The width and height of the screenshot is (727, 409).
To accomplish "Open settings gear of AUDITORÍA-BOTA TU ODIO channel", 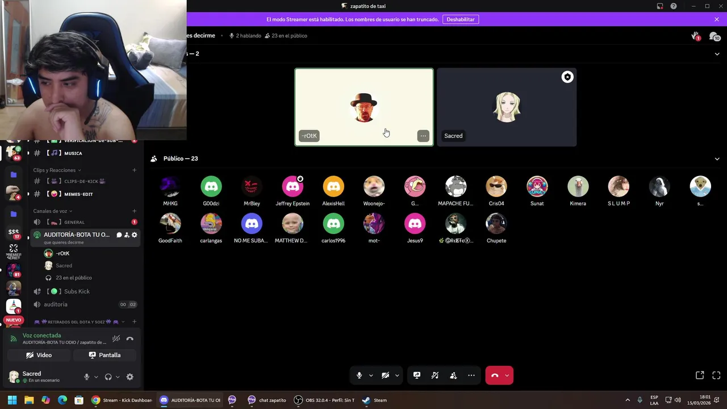I will (135, 235).
